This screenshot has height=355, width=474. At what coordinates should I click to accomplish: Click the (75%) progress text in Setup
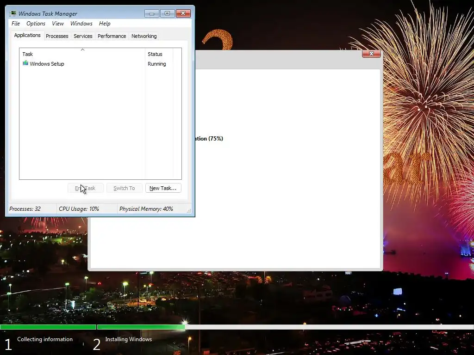(x=216, y=139)
